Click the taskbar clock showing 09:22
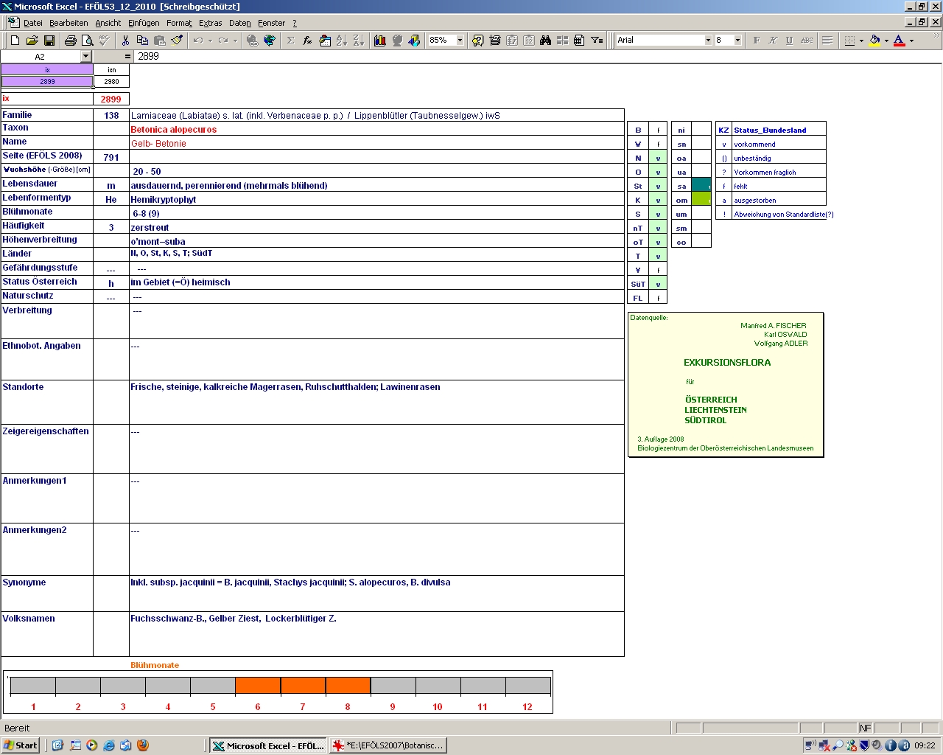 coord(925,745)
